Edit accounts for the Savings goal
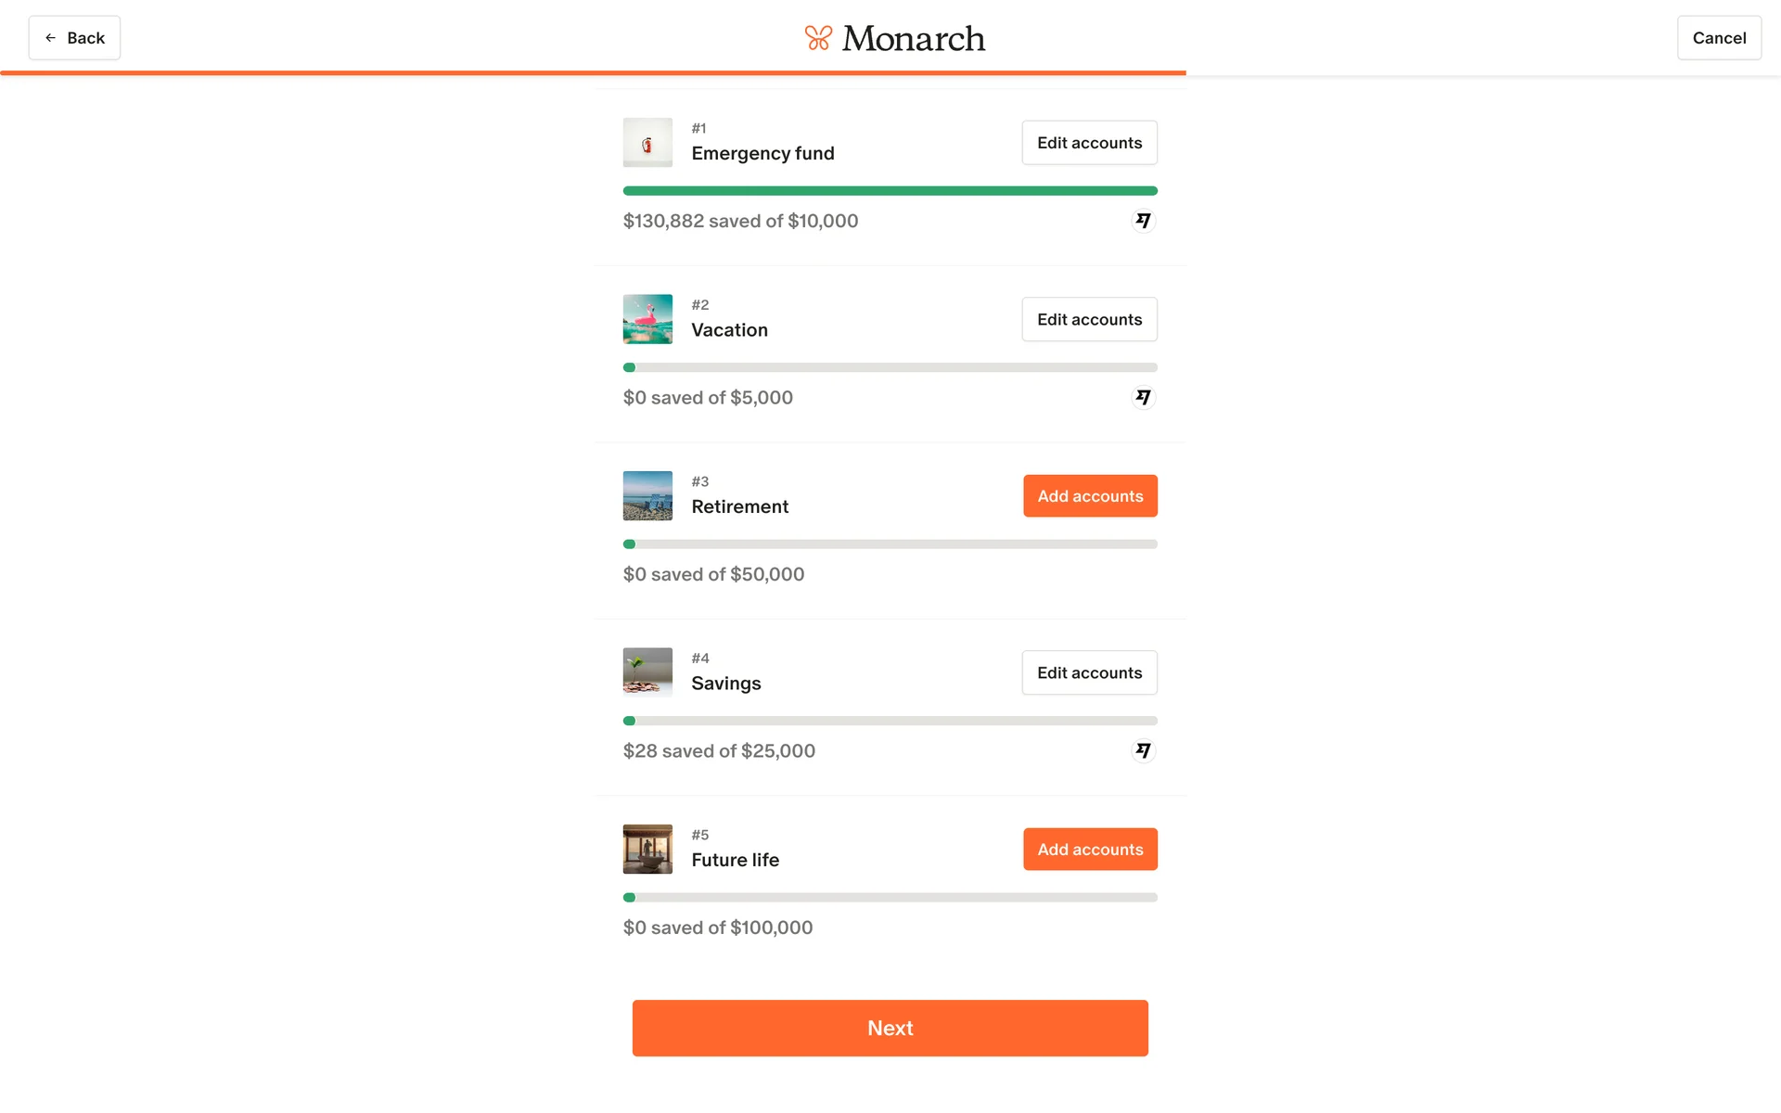This screenshot has height=1113, width=1781. coord(1089,672)
